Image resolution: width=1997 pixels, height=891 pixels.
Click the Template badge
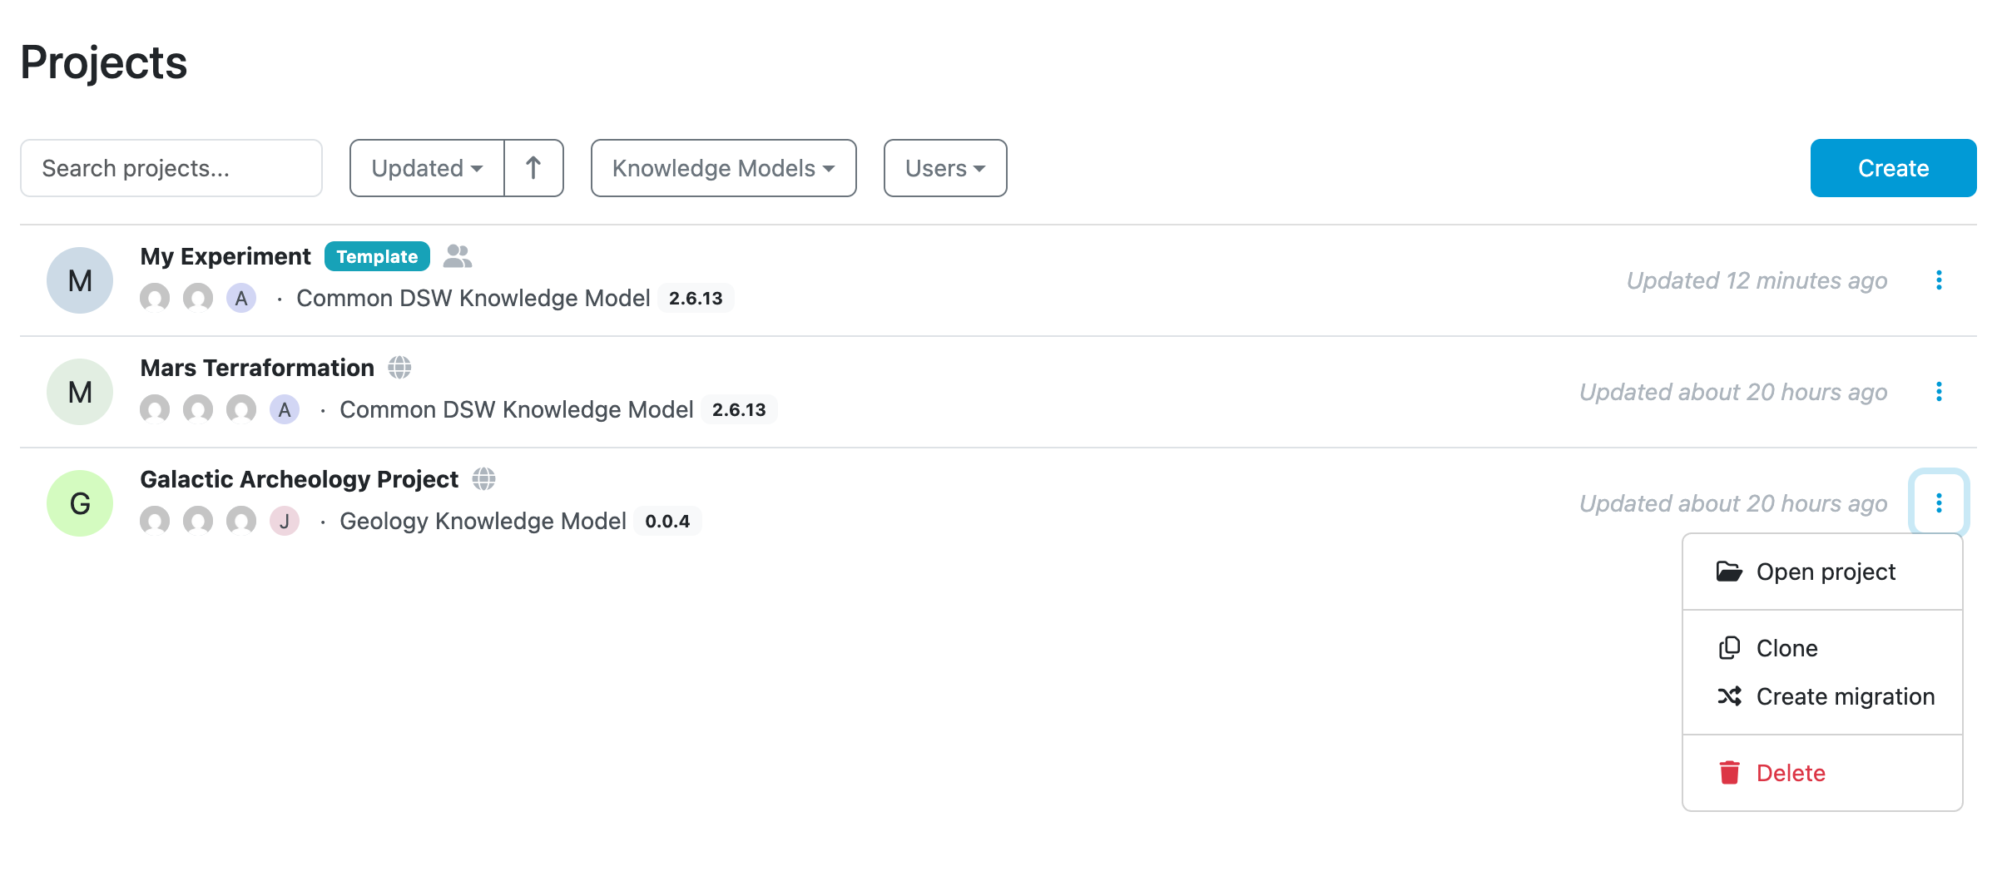[377, 256]
